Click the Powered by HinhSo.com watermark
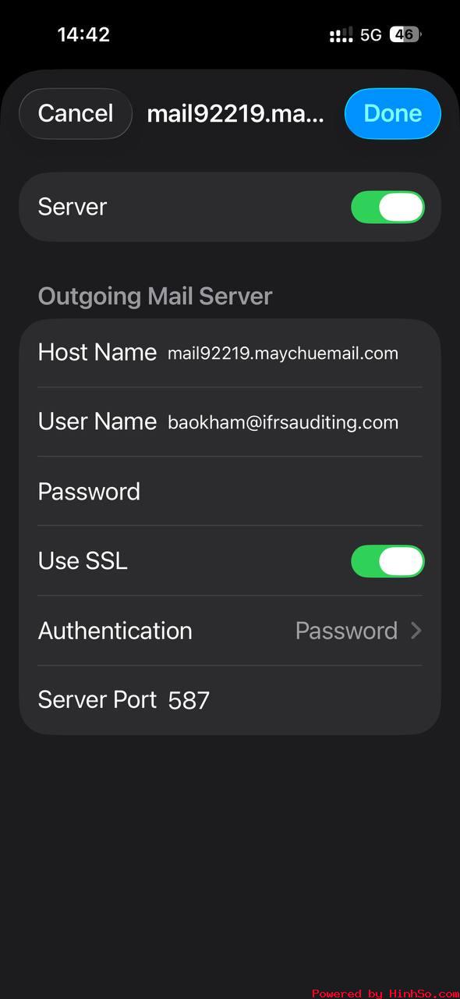This screenshot has height=999, width=460. 385,993
